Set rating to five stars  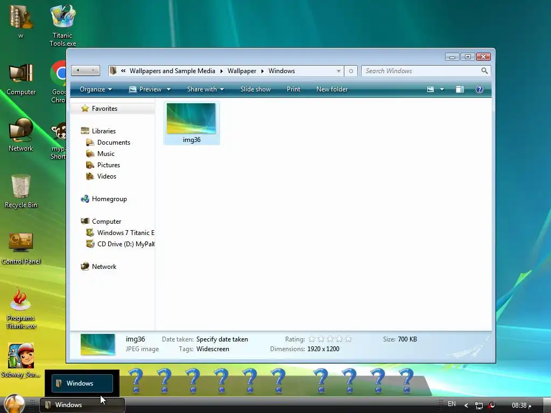pos(348,339)
